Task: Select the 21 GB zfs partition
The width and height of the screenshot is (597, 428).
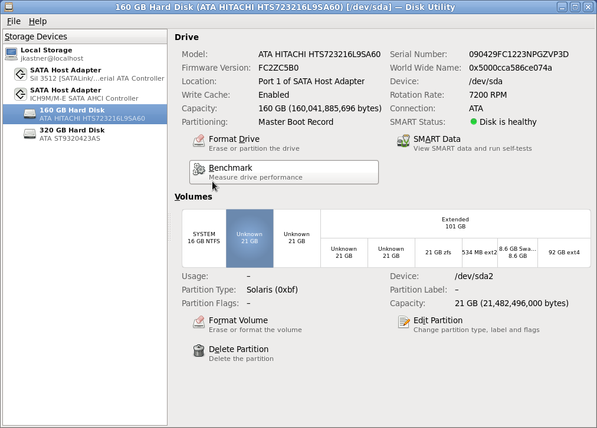Action: pyautogui.click(x=438, y=253)
